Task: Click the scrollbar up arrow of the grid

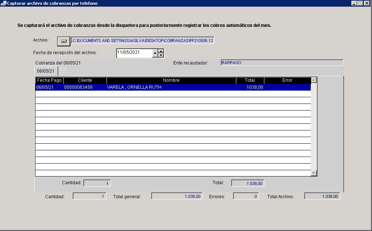Action: click(x=313, y=80)
